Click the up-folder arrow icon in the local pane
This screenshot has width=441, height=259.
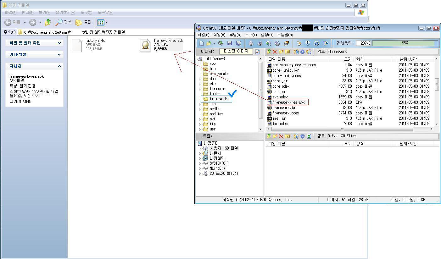269,136
